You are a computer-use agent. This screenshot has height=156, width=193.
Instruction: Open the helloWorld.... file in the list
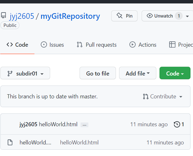[x=35, y=143]
